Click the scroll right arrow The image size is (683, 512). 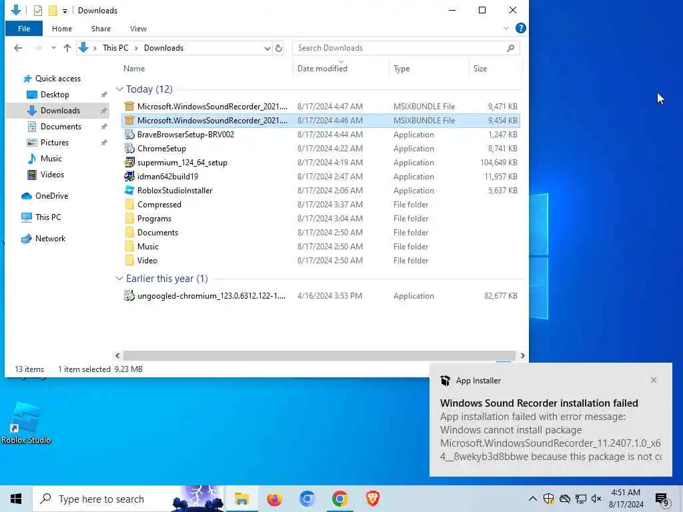point(522,356)
